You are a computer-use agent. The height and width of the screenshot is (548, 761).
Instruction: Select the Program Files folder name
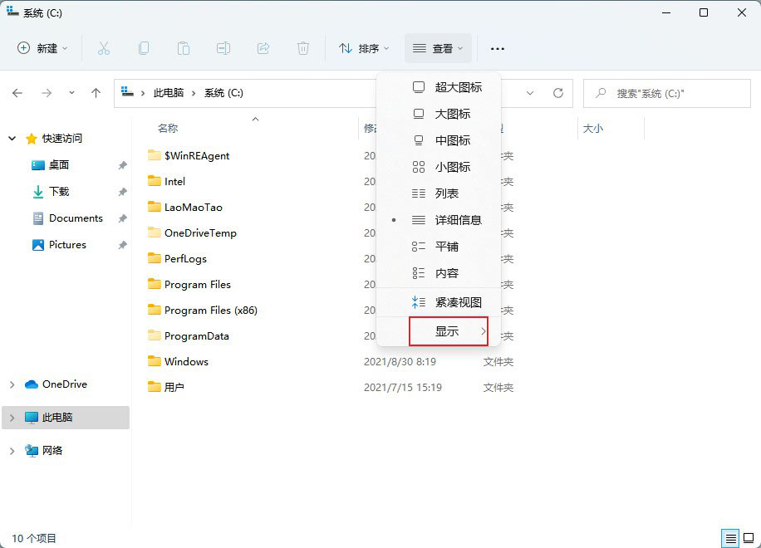coord(198,285)
